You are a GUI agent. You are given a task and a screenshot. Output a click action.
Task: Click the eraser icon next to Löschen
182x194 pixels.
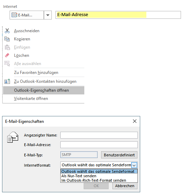click(x=7, y=55)
